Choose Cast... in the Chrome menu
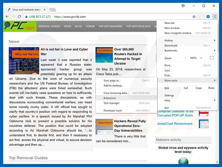222x167 pixels. point(187,70)
